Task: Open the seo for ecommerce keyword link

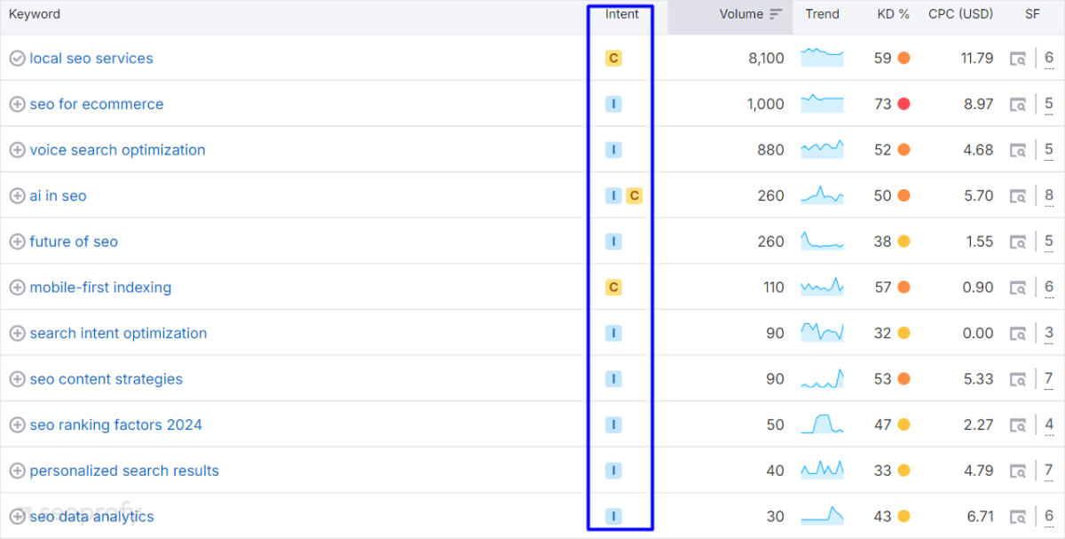Action: tap(97, 104)
